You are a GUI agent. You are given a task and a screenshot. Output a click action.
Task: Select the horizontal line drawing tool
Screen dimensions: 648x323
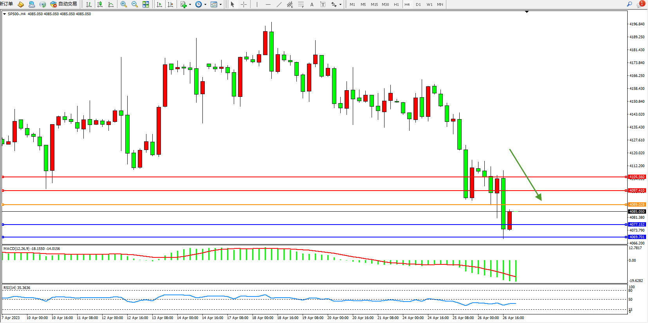pos(268,4)
